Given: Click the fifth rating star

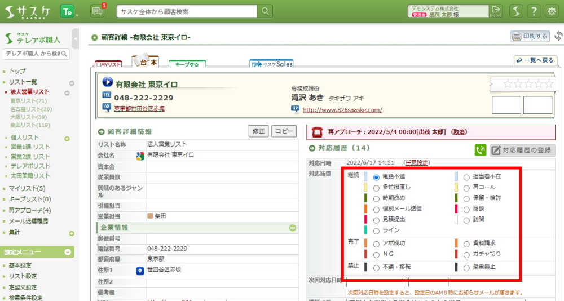Looking at the screenshot, I should tap(549, 84).
